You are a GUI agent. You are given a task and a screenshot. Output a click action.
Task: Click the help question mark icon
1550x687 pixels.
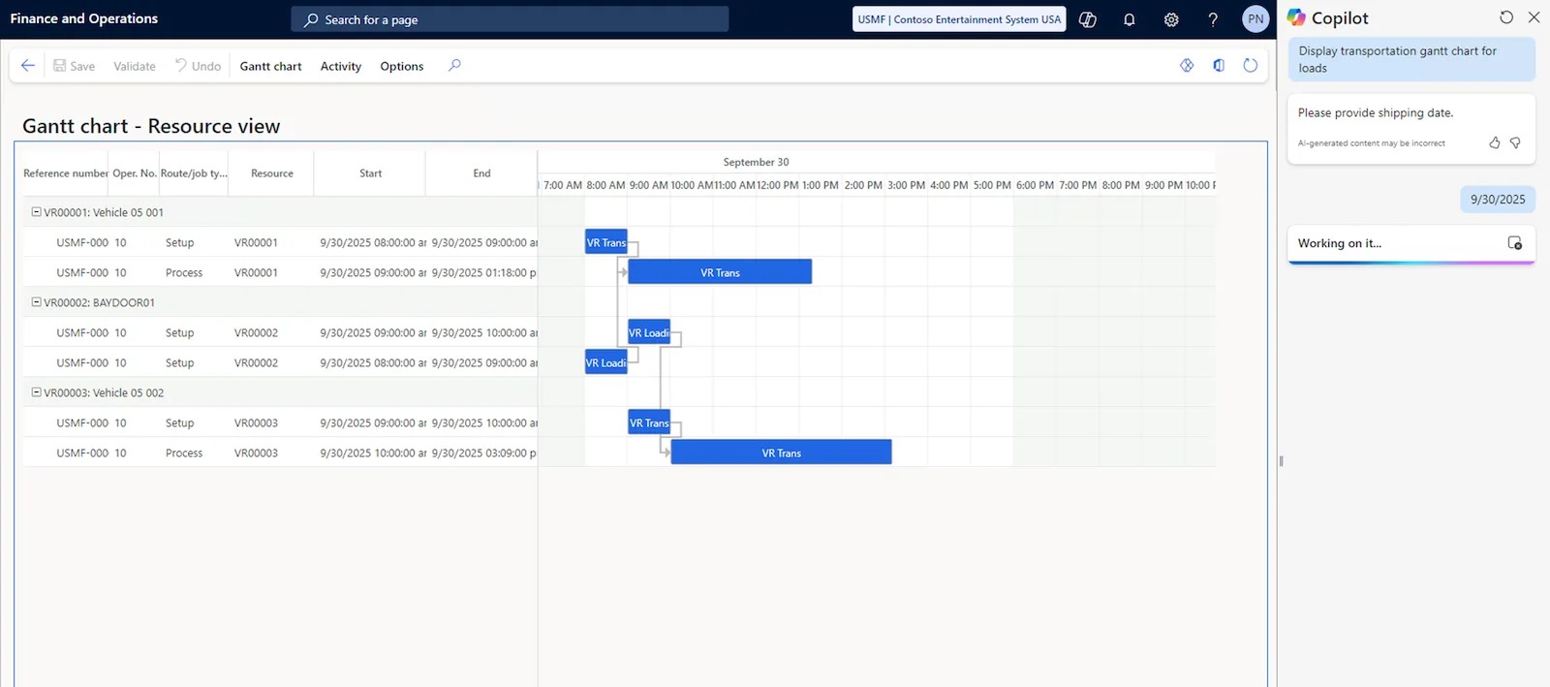pos(1213,19)
